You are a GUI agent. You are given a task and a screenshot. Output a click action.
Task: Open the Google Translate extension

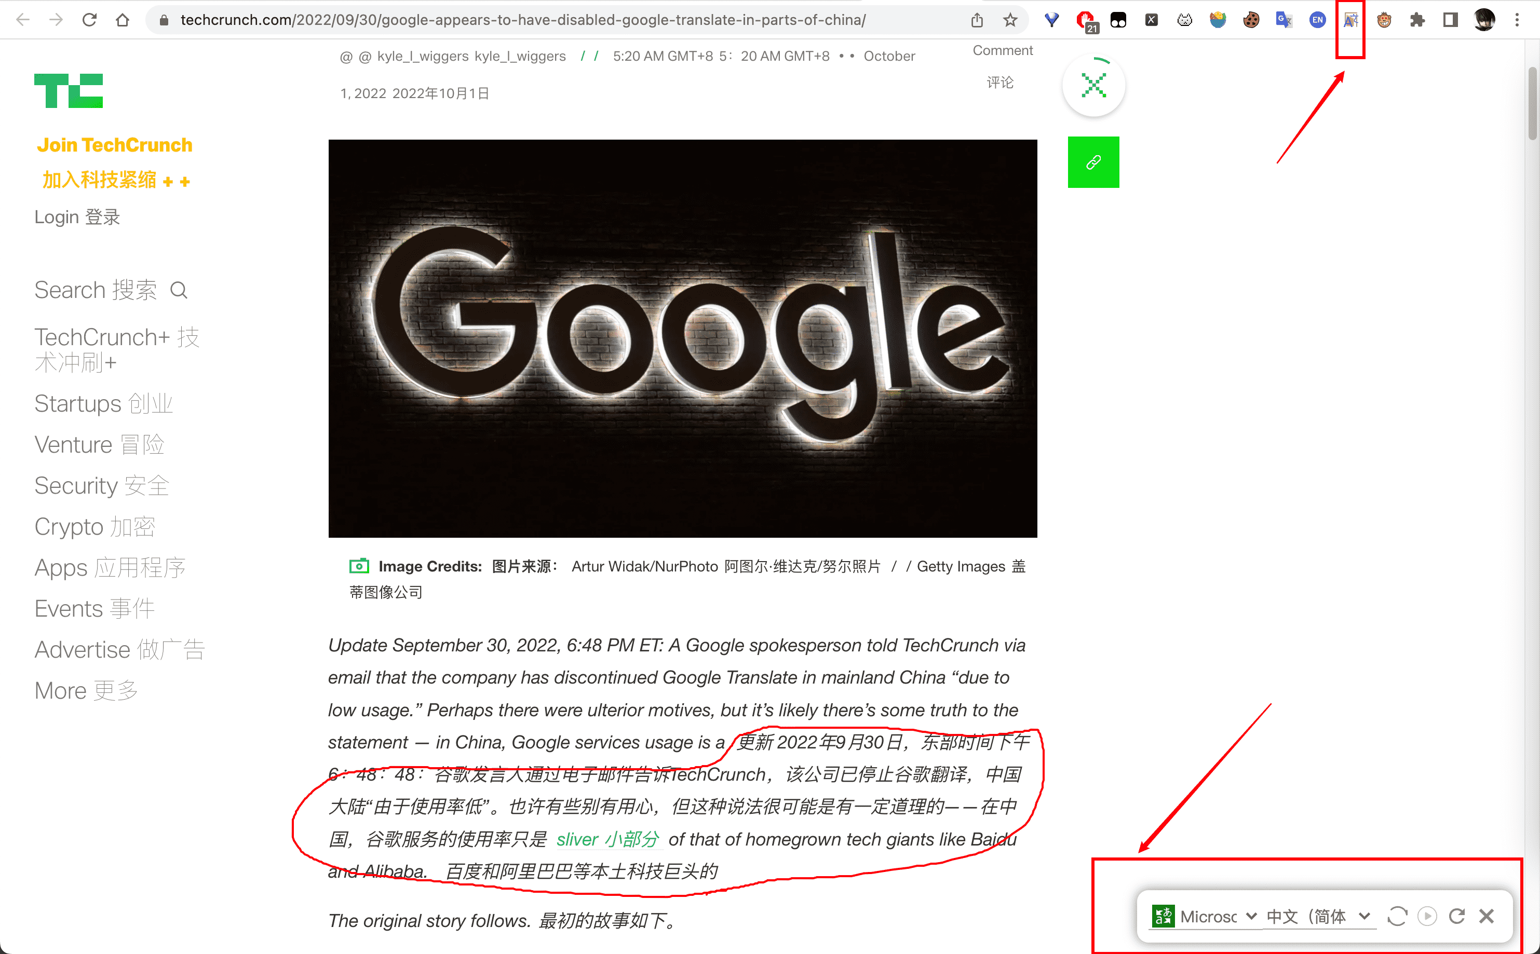pyautogui.click(x=1285, y=20)
